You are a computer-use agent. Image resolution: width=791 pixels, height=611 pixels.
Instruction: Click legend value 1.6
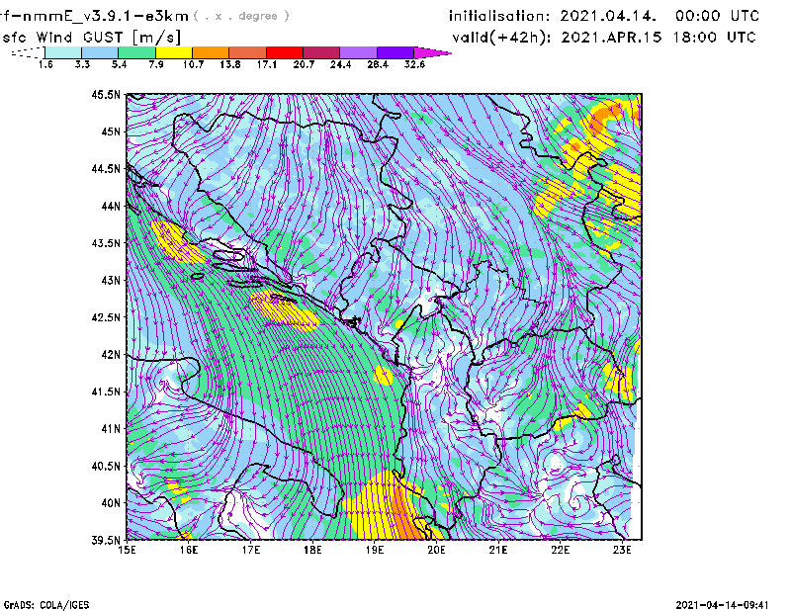(x=45, y=64)
